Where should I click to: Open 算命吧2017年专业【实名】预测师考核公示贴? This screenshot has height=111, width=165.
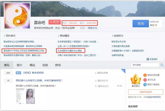pos(24,51)
